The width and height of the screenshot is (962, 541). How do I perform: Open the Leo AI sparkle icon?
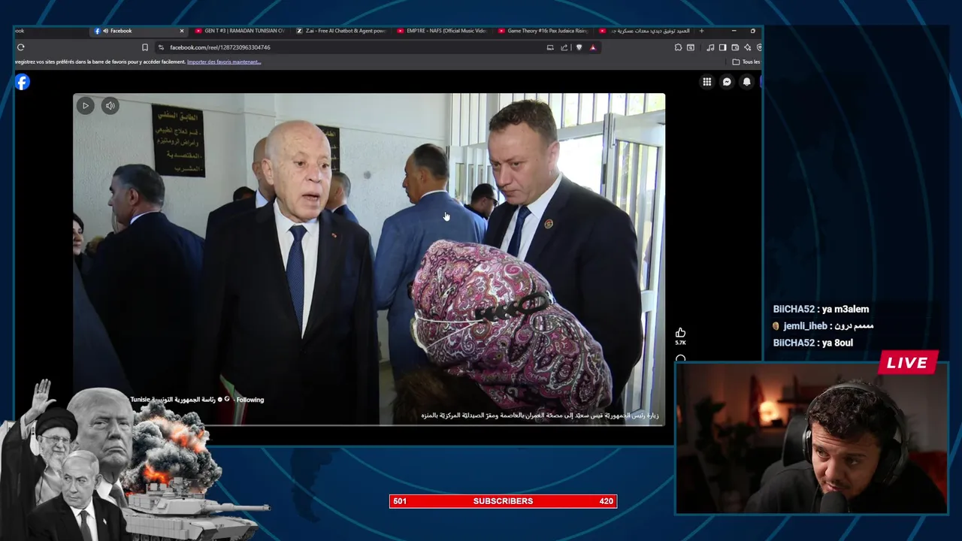tap(747, 47)
